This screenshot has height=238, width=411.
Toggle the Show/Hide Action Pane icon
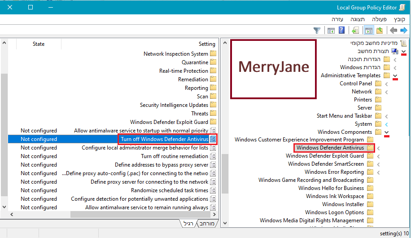(331, 31)
